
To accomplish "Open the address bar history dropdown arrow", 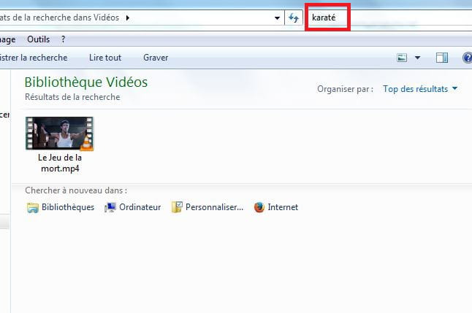I will [277, 18].
